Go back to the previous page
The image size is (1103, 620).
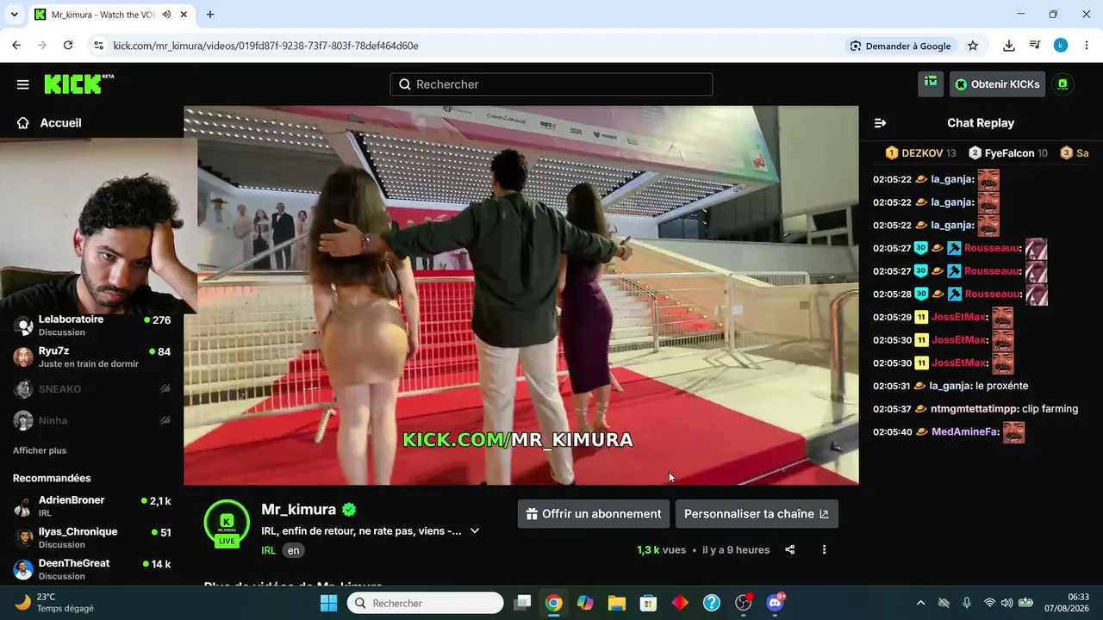coord(16,46)
